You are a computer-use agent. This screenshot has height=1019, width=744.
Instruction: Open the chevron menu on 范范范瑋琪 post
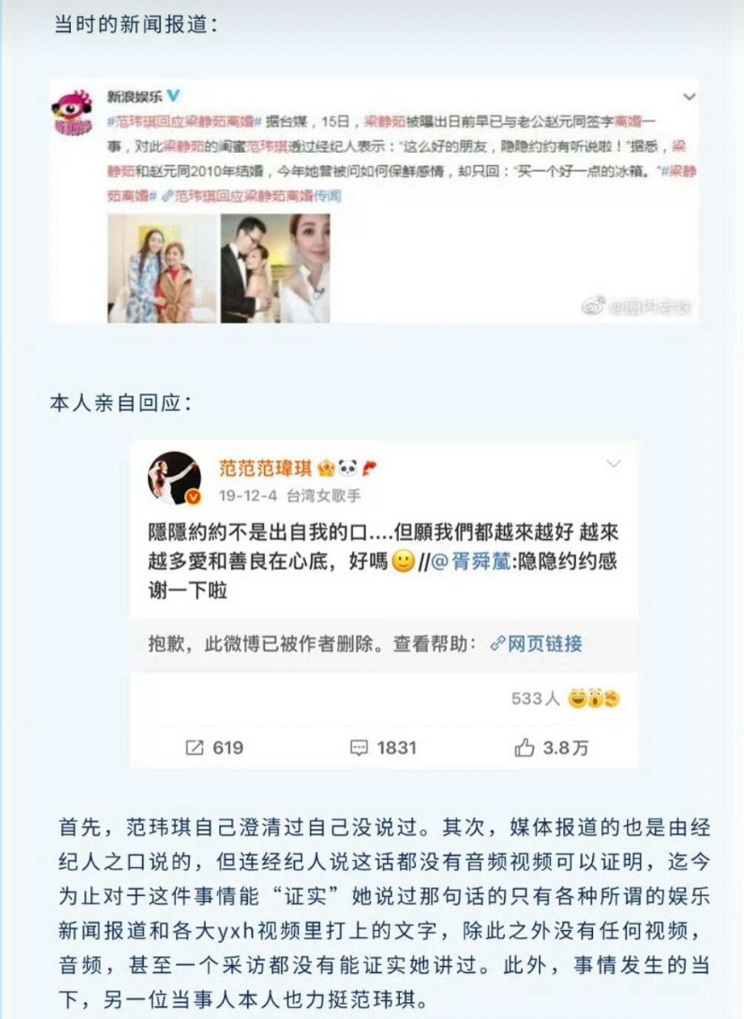(x=614, y=464)
